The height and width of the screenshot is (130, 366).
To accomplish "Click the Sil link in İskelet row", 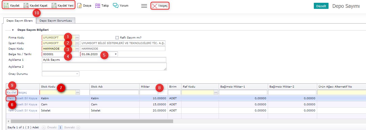I will click(x=27, y=110).
